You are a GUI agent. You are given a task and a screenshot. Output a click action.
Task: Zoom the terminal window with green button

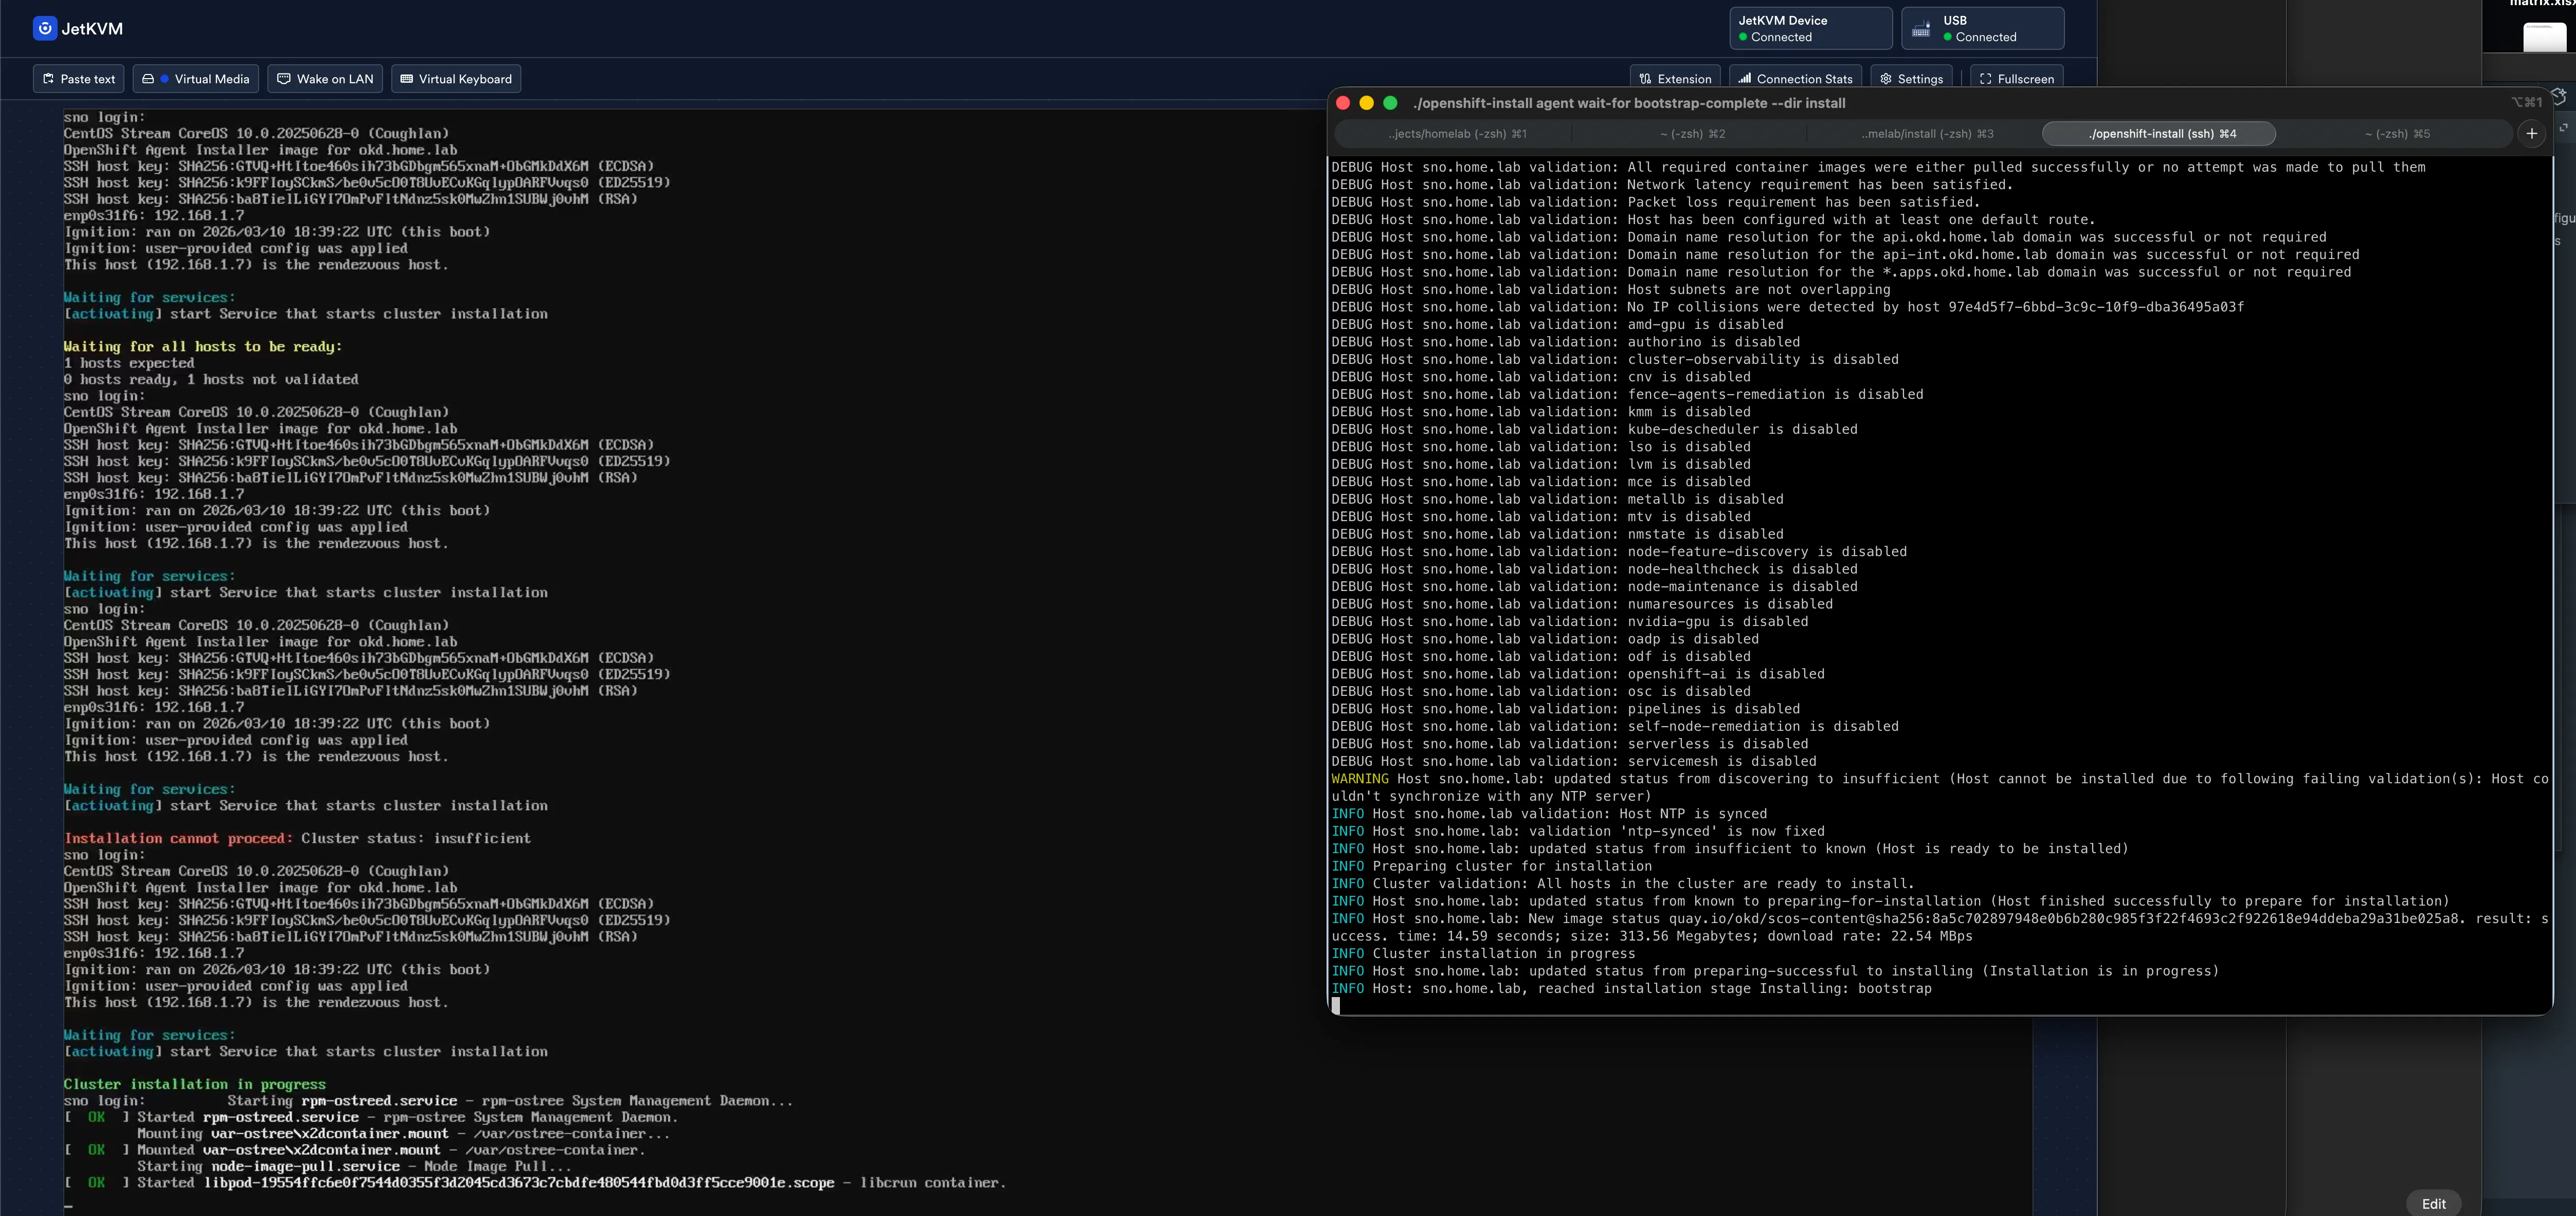coord(1390,103)
